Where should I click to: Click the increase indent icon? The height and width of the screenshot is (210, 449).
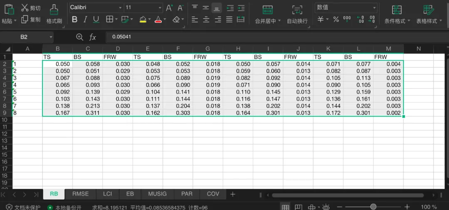point(241,7)
